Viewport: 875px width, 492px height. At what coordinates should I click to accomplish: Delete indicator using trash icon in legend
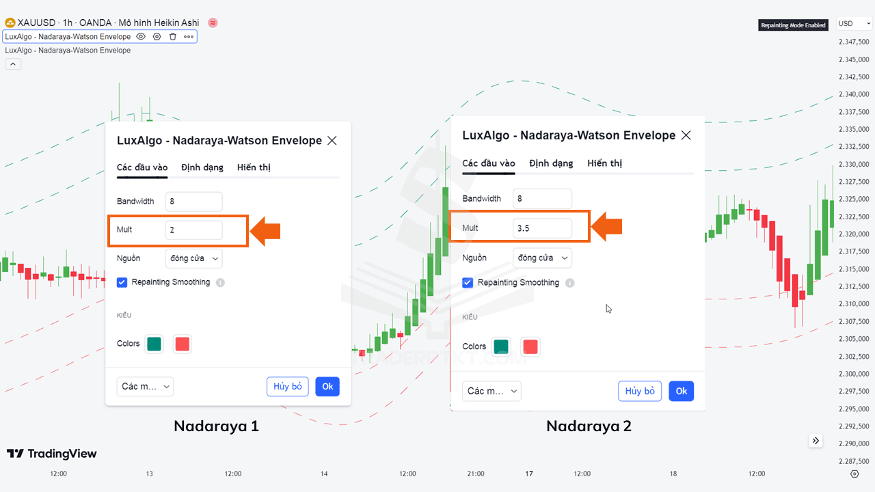pyautogui.click(x=172, y=36)
